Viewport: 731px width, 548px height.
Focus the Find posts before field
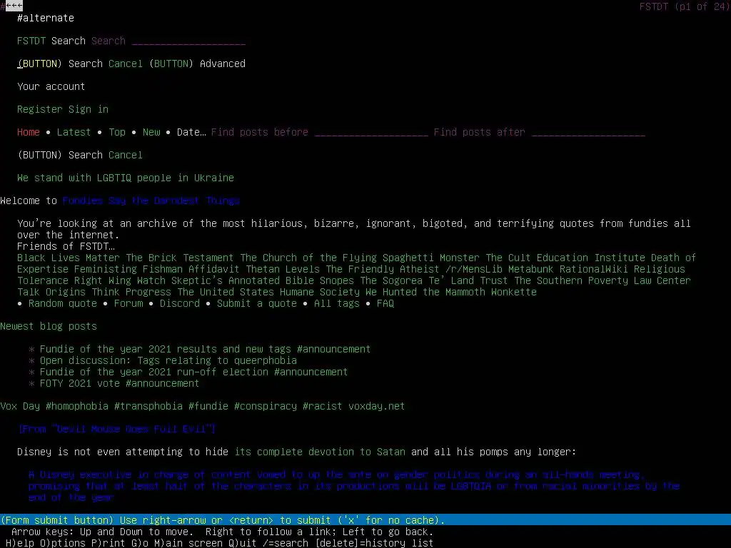point(371,132)
